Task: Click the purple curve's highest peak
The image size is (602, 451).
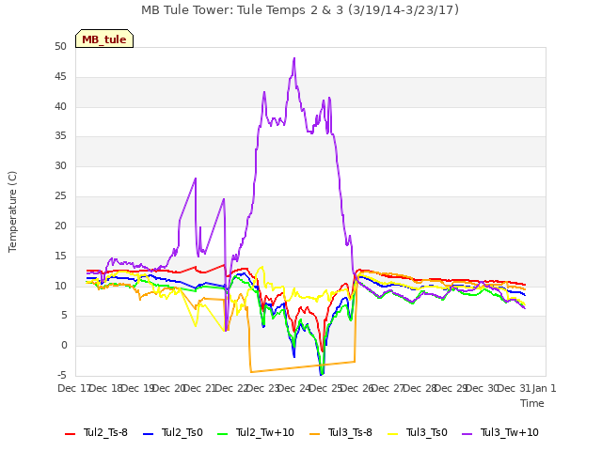Action: pos(294,58)
